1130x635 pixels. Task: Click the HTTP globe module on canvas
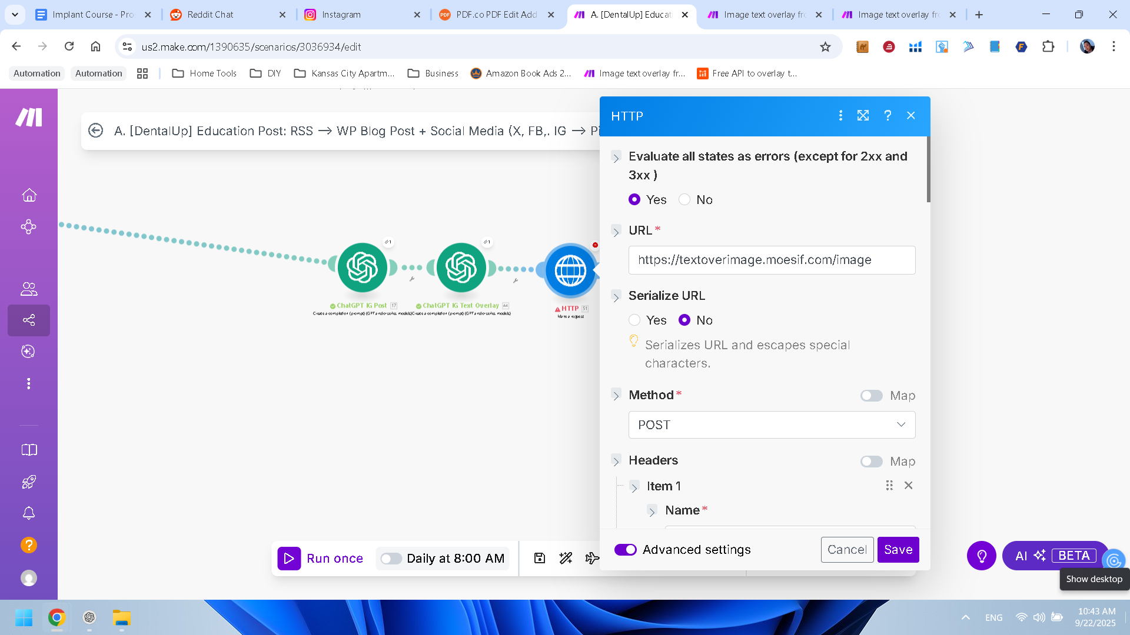click(x=570, y=271)
